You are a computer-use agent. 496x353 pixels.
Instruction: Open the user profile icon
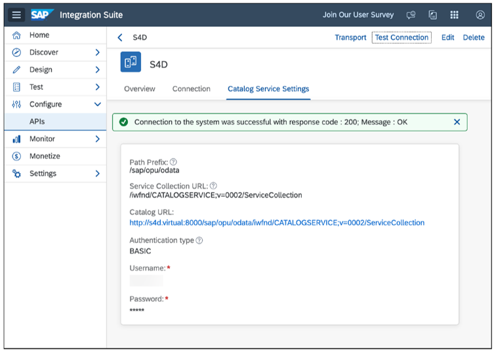click(x=480, y=15)
